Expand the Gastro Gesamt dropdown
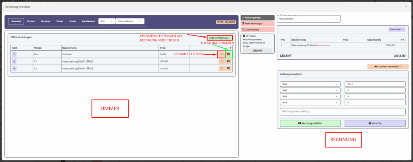The width and height of the screenshot is (413, 162). [129, 21]
